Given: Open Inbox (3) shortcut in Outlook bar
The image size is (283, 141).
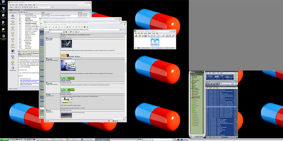Looking at the screenshot, I should click(13, 22).
